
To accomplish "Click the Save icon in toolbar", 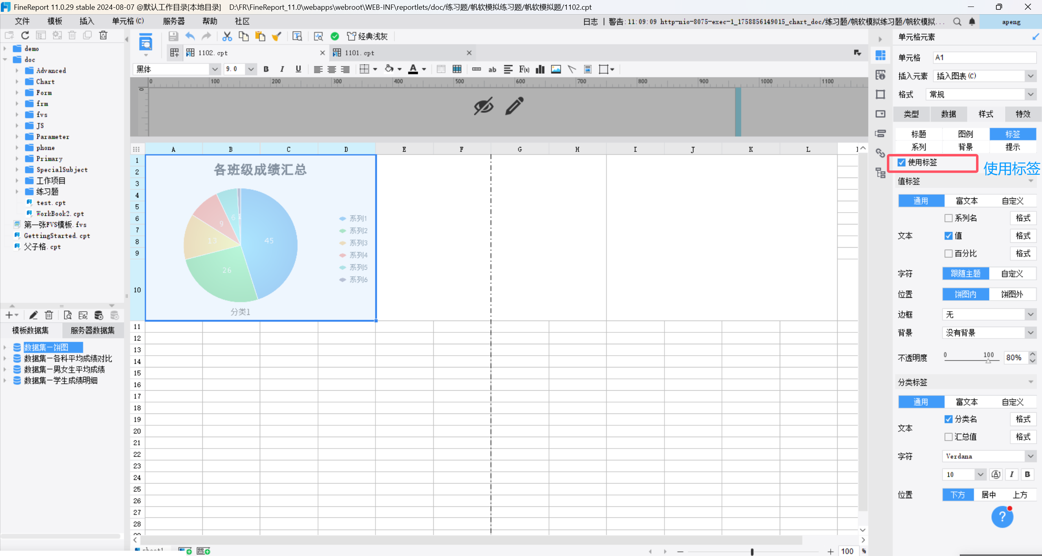I will (173, 36).
